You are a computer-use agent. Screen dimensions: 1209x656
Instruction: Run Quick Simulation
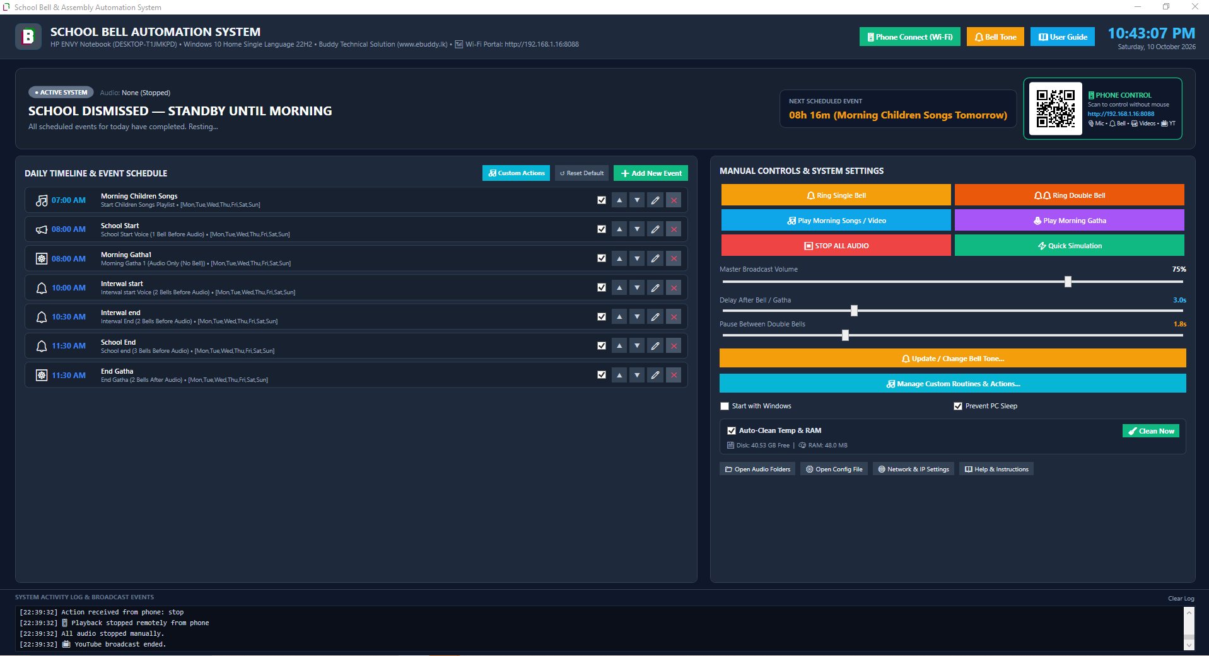pos(1069,246)
